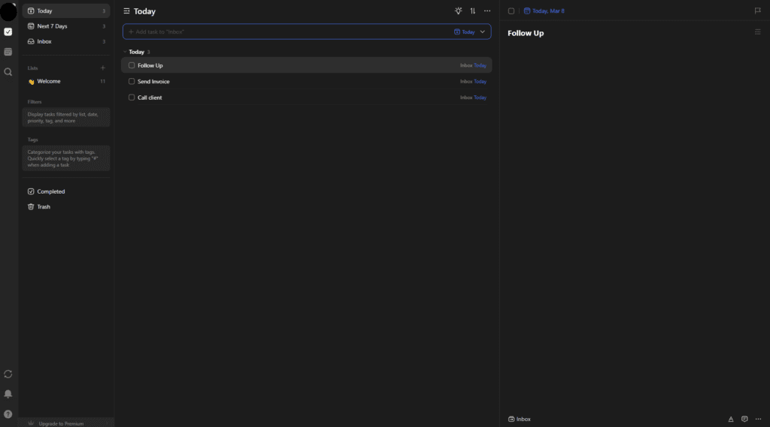The width and height of the screenshot is (770, 427).
Task: Open the Notifications bell
Action: [8, 394]
